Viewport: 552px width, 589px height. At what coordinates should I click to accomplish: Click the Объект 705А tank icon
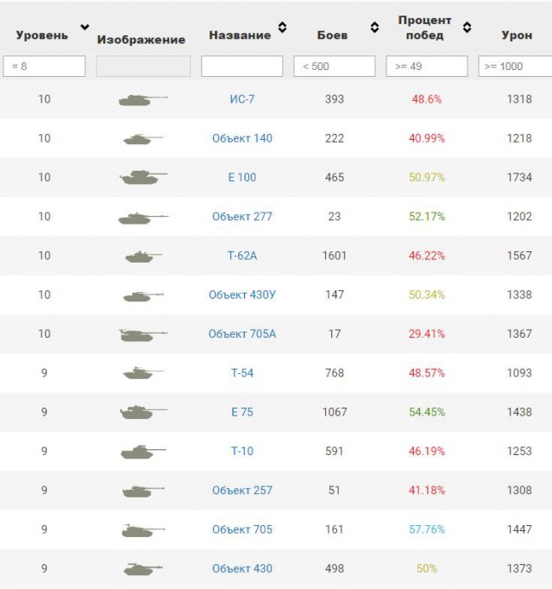click(x=143, y=335)
